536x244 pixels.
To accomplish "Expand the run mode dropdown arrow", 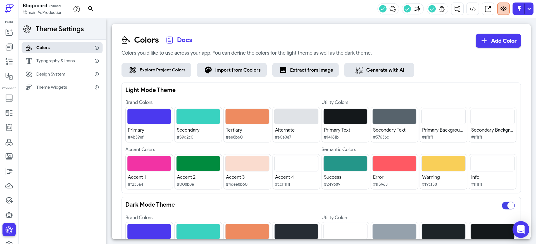I will click(x=529, y=9).
